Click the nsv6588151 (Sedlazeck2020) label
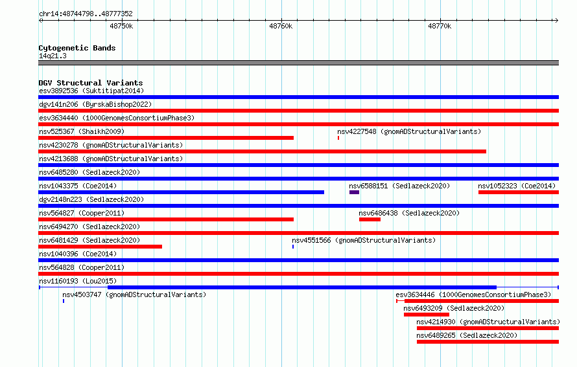577x367 pixels. pos(399,186)
